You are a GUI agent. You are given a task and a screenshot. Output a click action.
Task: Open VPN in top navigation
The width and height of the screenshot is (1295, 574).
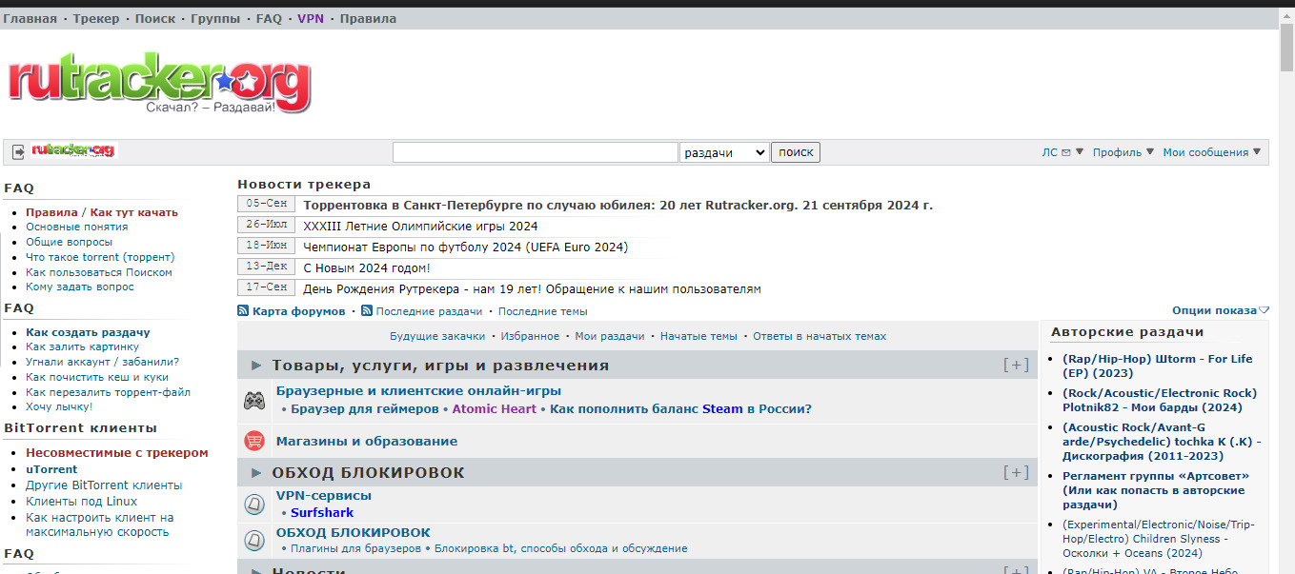pos(311,18)
